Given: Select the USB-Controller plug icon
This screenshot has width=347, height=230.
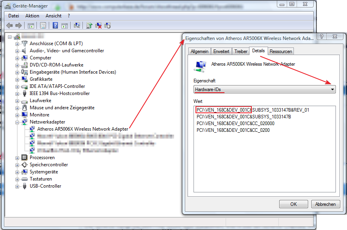Looking at the screenshot, I should pyautogui.click(x=25, y=186).
